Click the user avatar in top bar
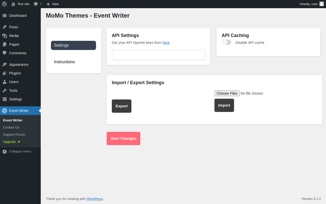The height and width of the screenshot is (204, 326). tap(322, 4)
